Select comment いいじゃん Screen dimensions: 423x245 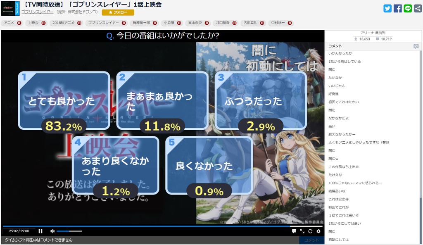(x=337, y=86)
